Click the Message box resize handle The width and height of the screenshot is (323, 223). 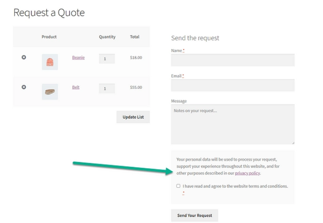pyautogui.click(x=293, y=142)
